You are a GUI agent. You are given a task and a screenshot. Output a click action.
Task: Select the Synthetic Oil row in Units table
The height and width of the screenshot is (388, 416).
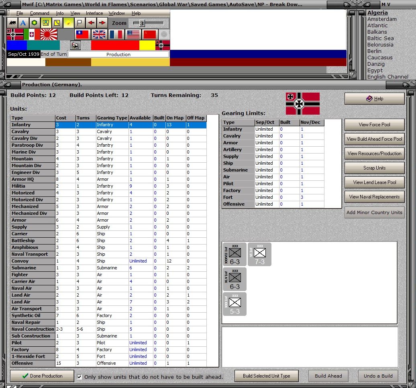click(x=108, y=315)
